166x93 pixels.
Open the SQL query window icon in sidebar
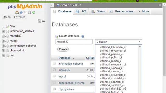pos(25,12)
